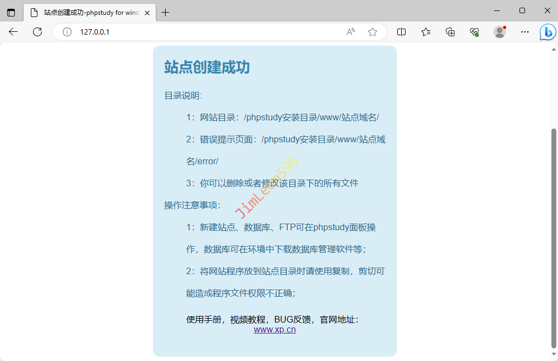Image resolution: width=558 pixels, height=361 pixels.
Task: Open Bing Copilot sidebar
Action: point(548,32)
